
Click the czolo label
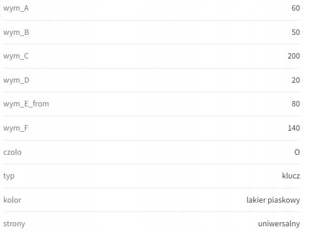tap(12, 152)
